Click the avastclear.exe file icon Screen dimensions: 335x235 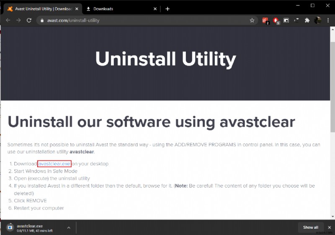pyautogui.click(x=10, y=227)
